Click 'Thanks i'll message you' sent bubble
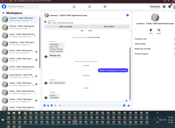Viewport: 175px width, 128px height. 113,70
